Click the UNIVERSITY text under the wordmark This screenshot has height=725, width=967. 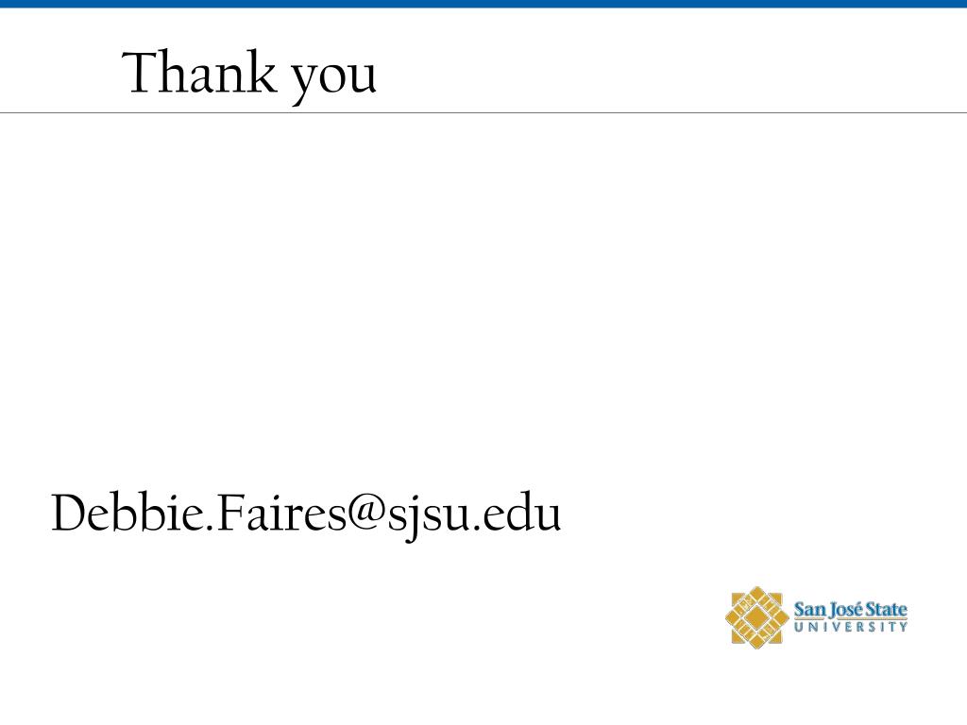tap(851, 627)
